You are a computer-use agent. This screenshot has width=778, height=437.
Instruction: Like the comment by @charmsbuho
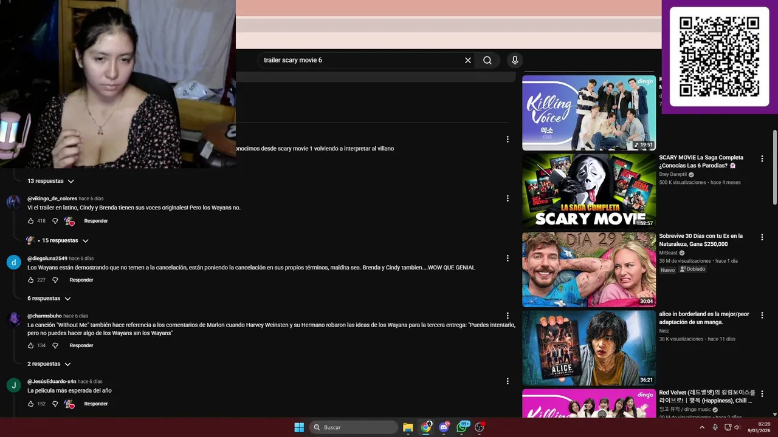pos(31,345)
